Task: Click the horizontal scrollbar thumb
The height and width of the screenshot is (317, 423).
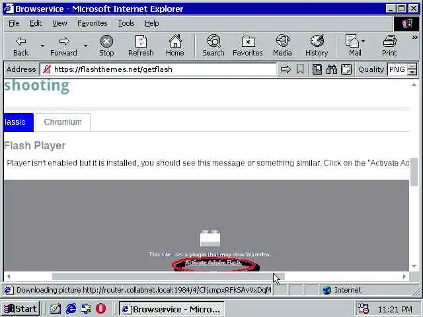Action: click(x=169, y=276)
